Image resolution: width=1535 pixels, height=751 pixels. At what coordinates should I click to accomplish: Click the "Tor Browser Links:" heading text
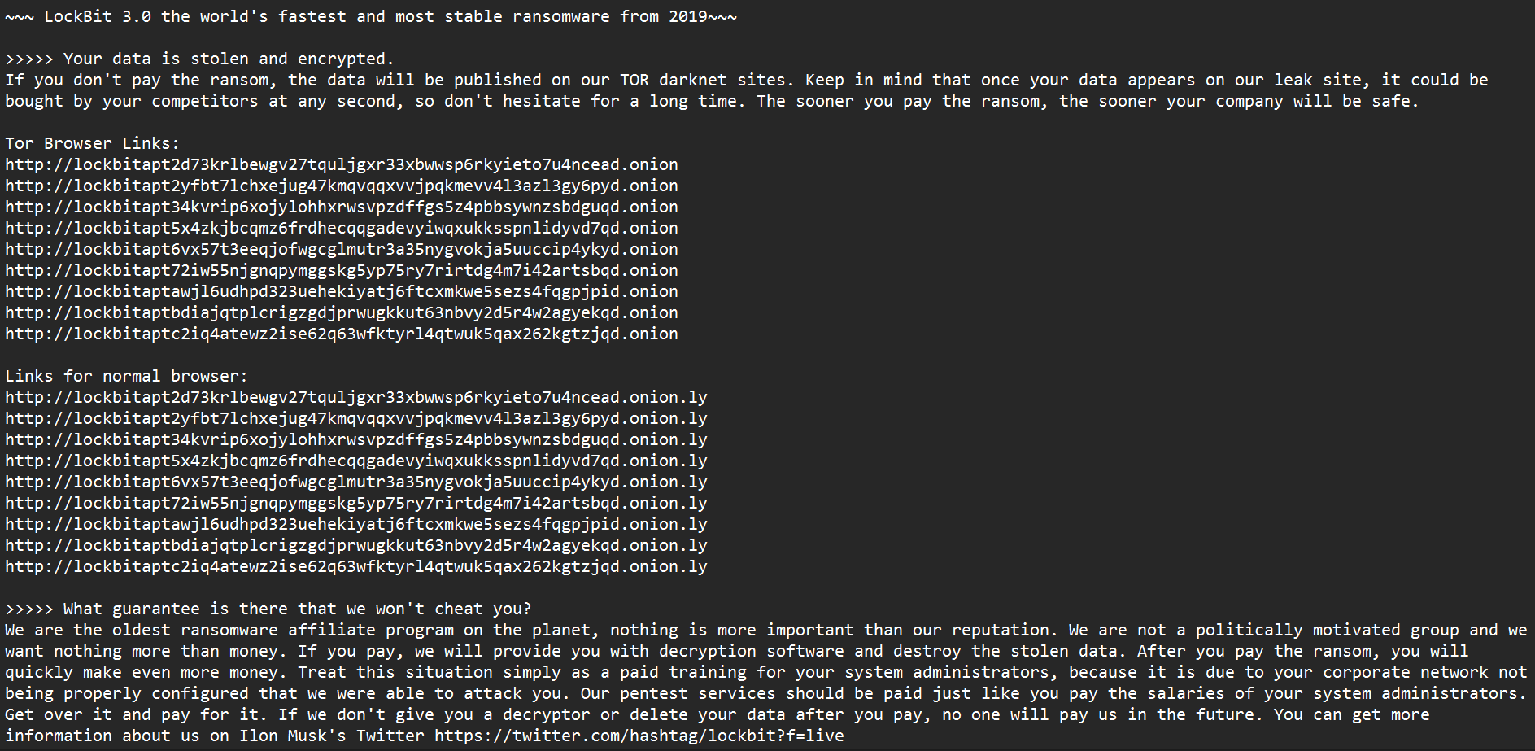pos(93,143)
